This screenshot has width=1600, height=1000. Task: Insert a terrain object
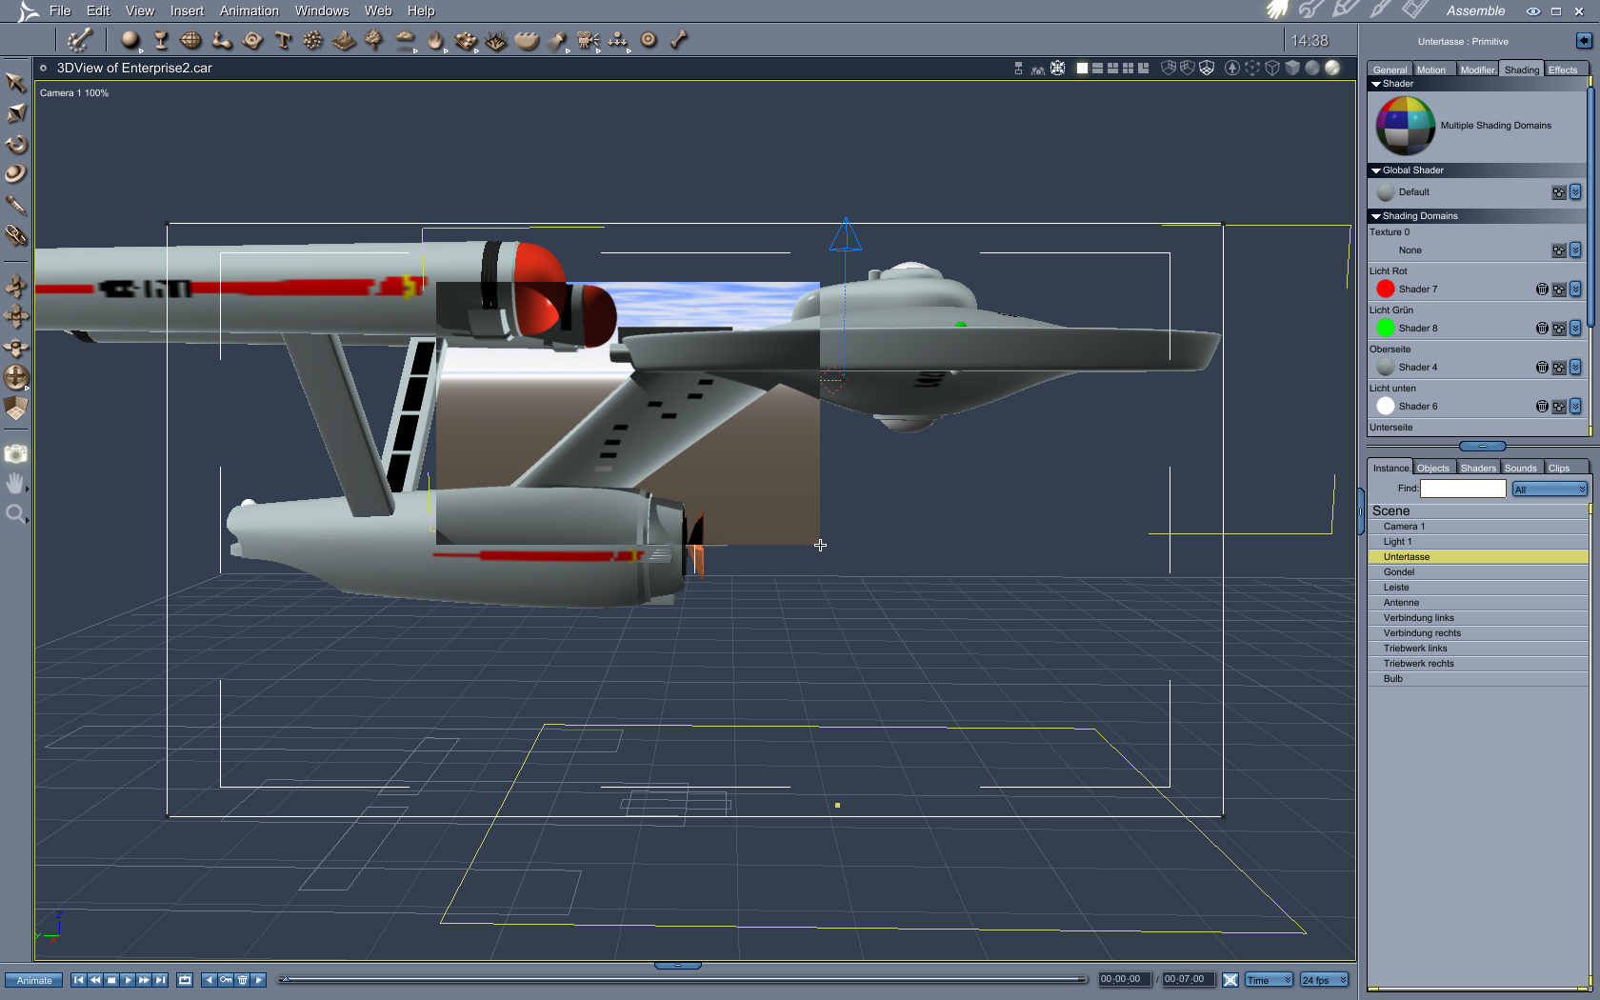pyautogui.click(x=344, y=40)
